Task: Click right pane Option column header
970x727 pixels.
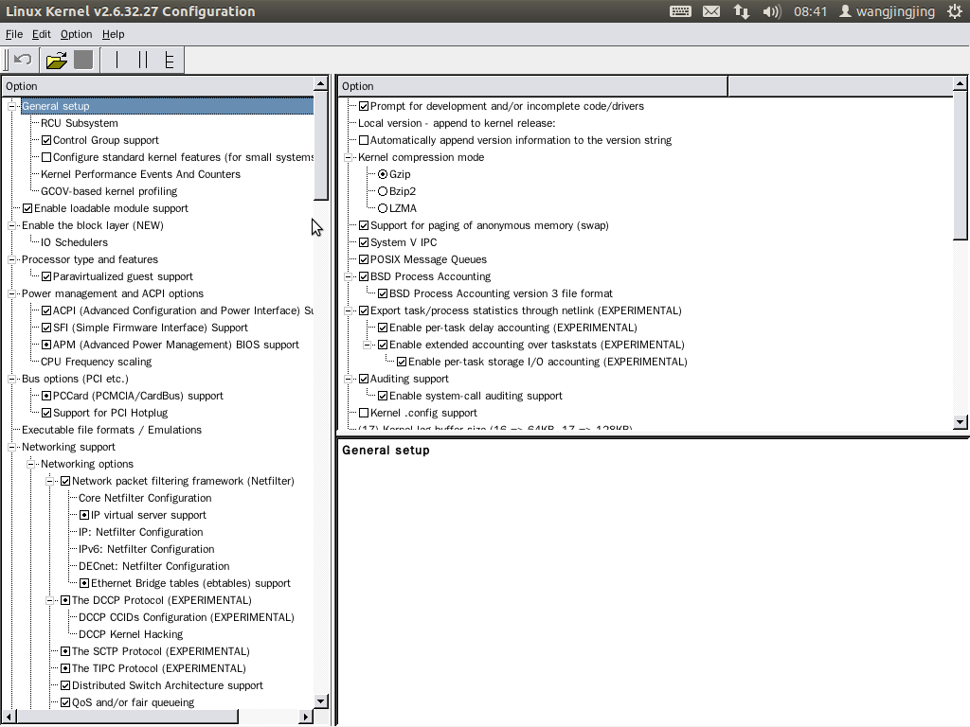Action: point(532,86)
